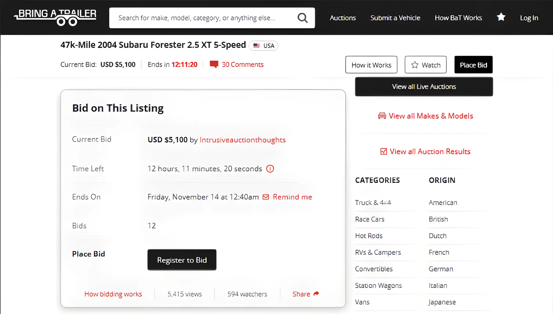This screenshot has width=553, height=314.
Task: Click the search magnifier icon
Action: [302, 18]
